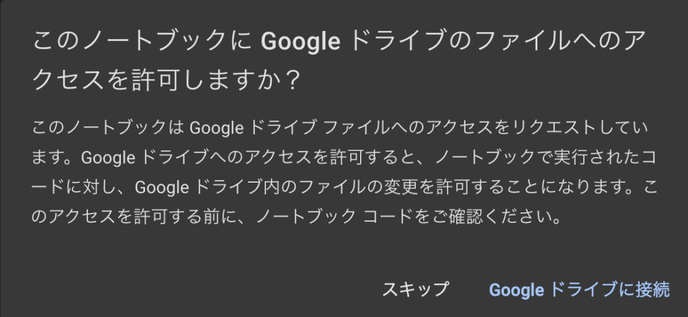Click ドライブ in the dialog title
The height and width of the screenshot is (317, 688).
(x=386, y=42)
